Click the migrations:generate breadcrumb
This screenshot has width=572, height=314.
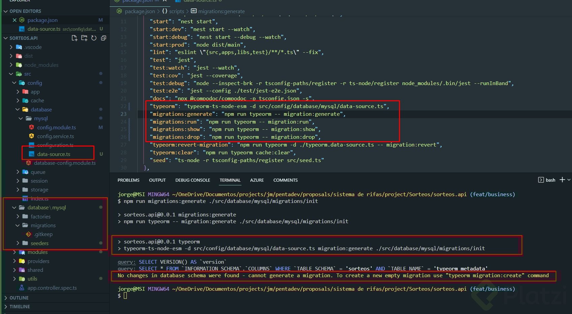tap(222, 11)
